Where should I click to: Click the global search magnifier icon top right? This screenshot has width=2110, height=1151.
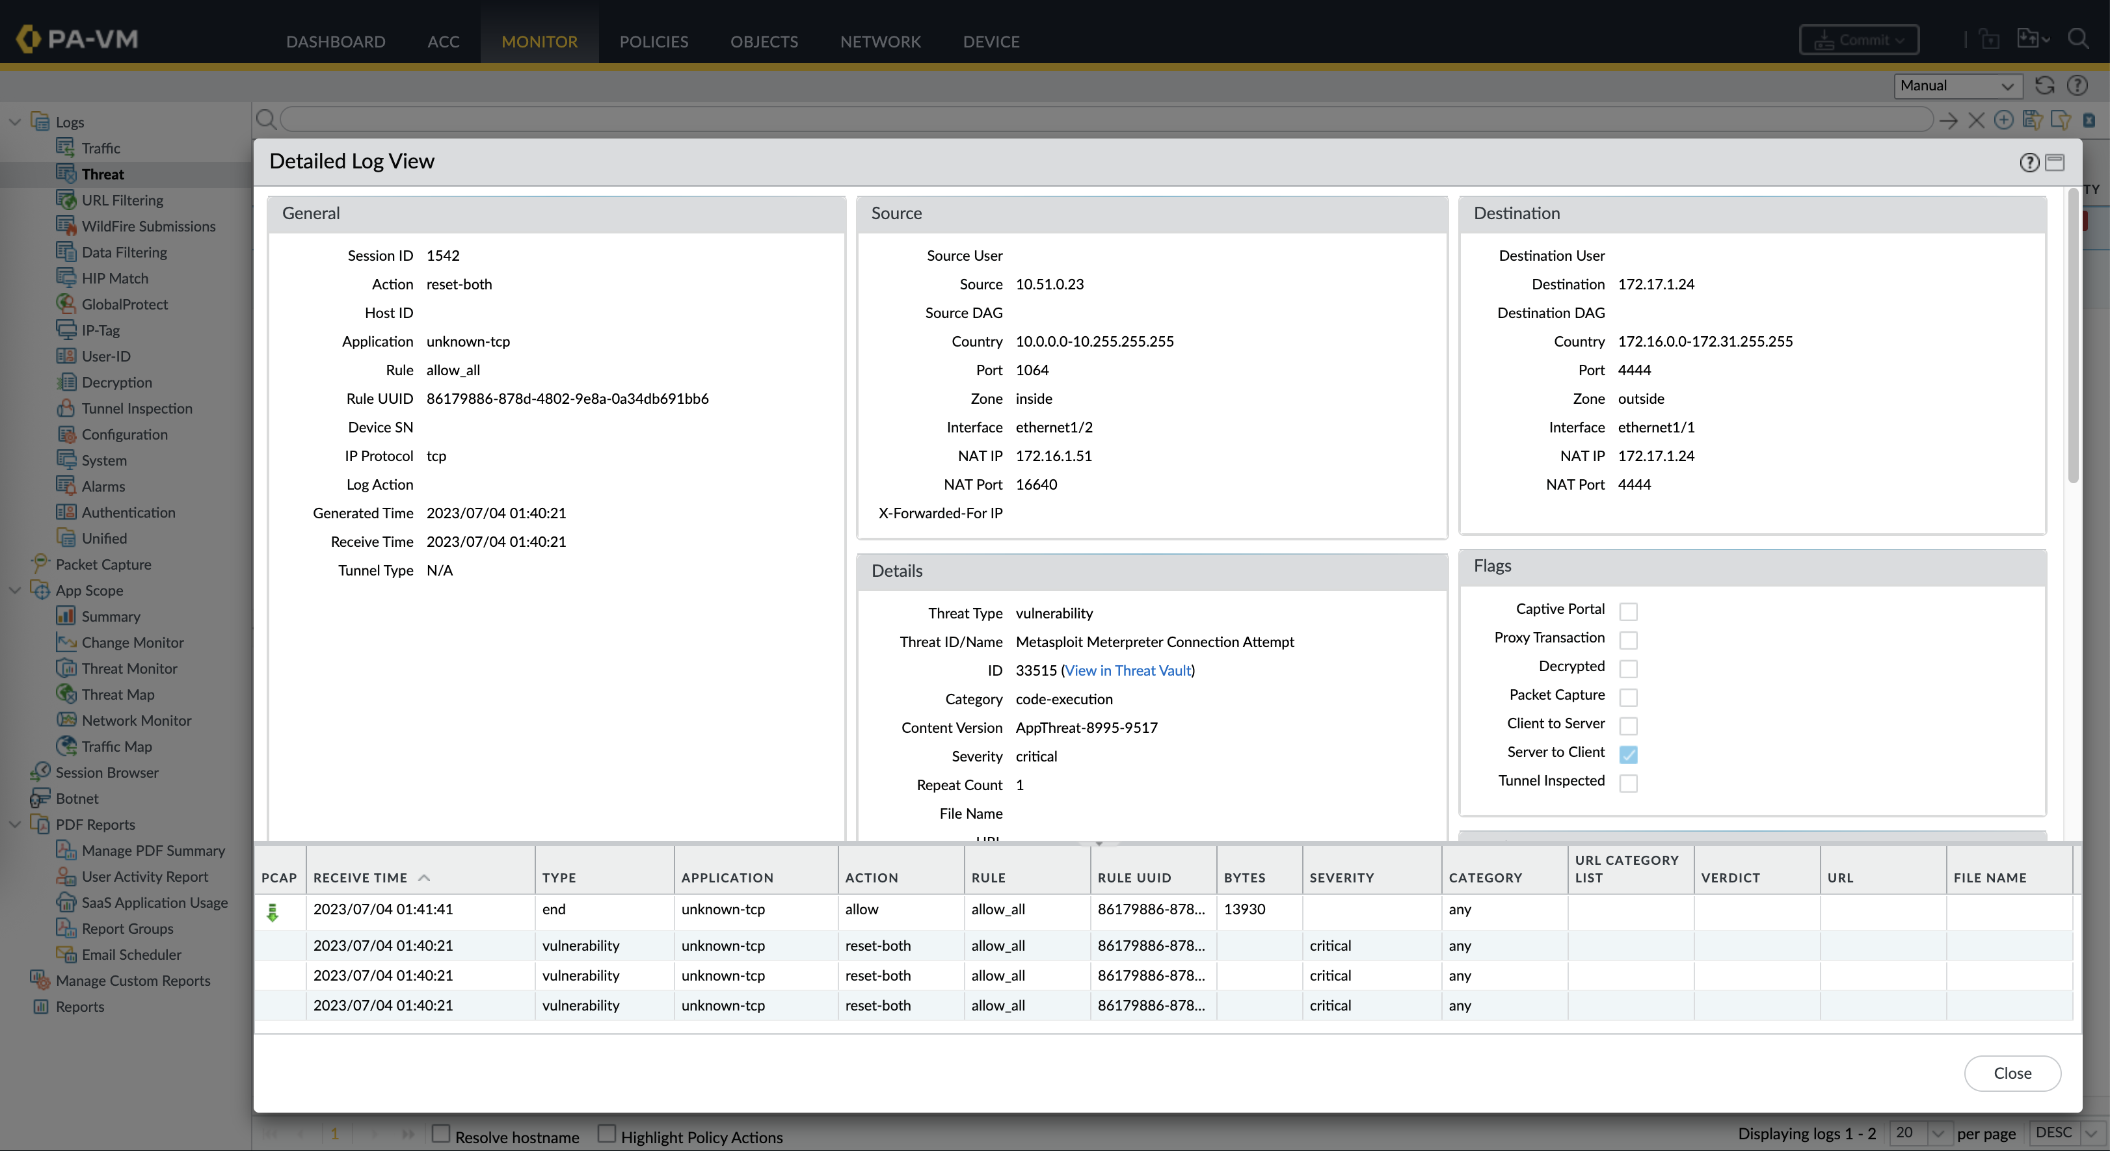click(2077, 39)
